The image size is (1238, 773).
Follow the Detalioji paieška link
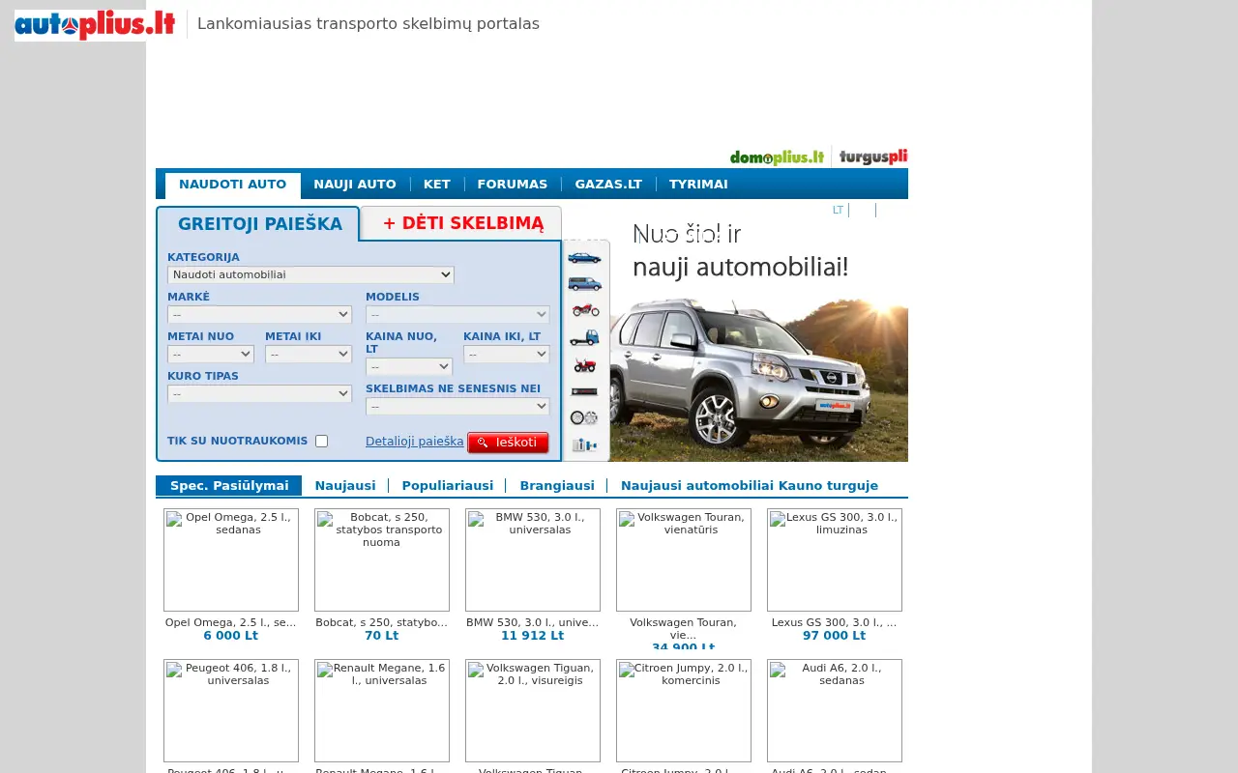pos(414,442)
